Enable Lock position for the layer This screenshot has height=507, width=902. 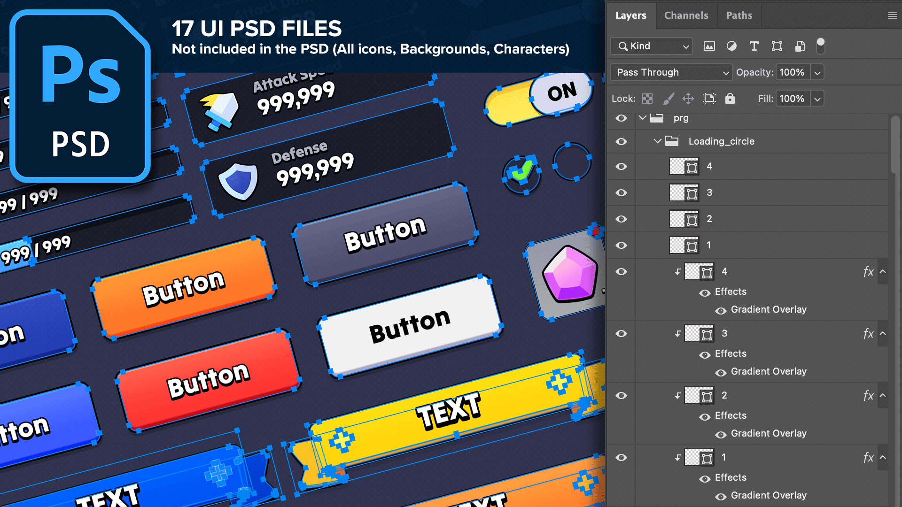point(688,99)
